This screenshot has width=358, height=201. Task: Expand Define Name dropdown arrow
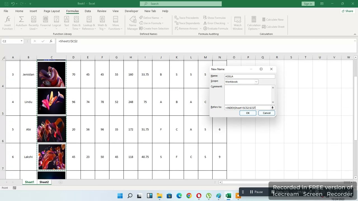click(x=162, y=18)
